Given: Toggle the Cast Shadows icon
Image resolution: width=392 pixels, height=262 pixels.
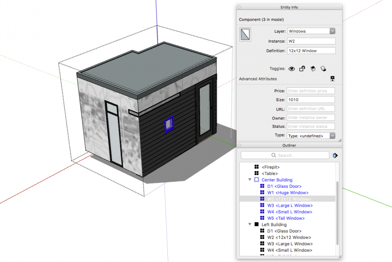Looking at the screenshot, I should pyautogui.click(x=313, y=69).
